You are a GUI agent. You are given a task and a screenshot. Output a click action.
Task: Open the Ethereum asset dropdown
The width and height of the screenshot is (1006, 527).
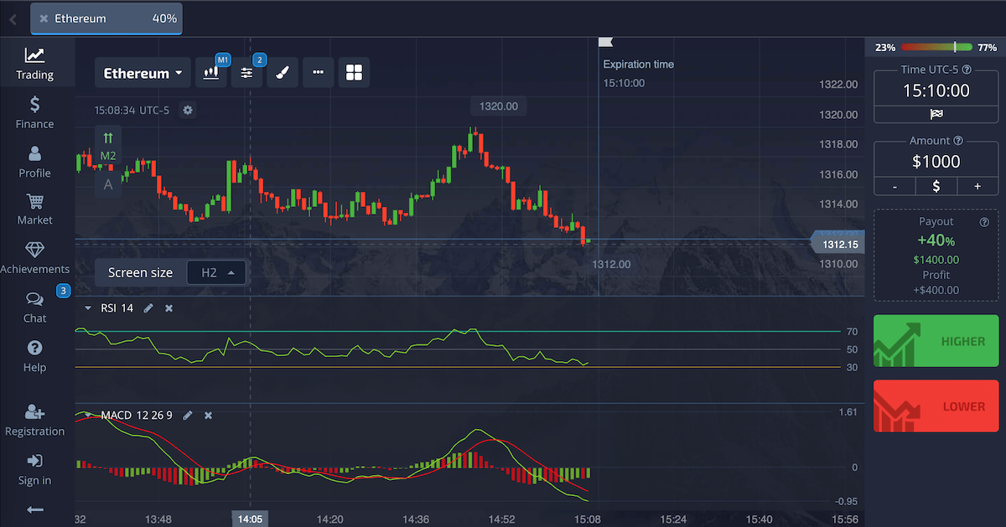tap(143, 73)
